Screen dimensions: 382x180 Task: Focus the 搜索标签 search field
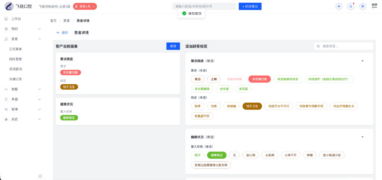pos(344,46)
